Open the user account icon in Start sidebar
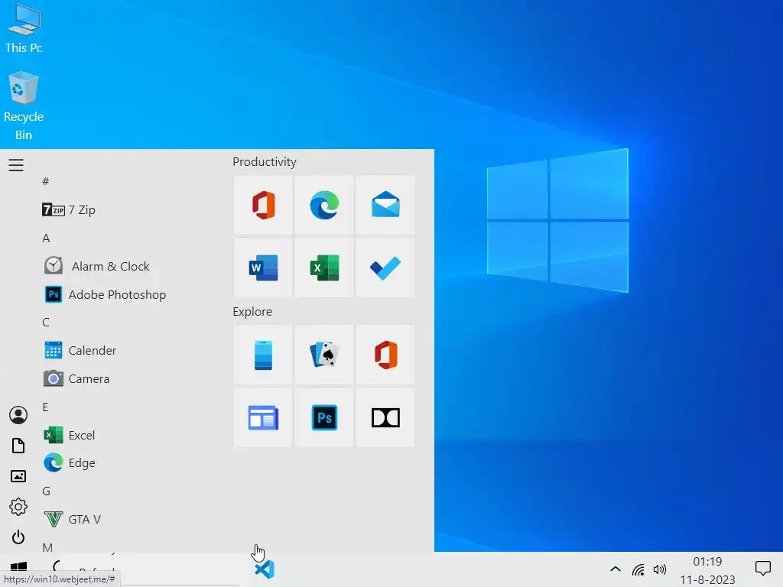This screenshot has width=783, height=587. pyautogui.click(x=18, y=415)
